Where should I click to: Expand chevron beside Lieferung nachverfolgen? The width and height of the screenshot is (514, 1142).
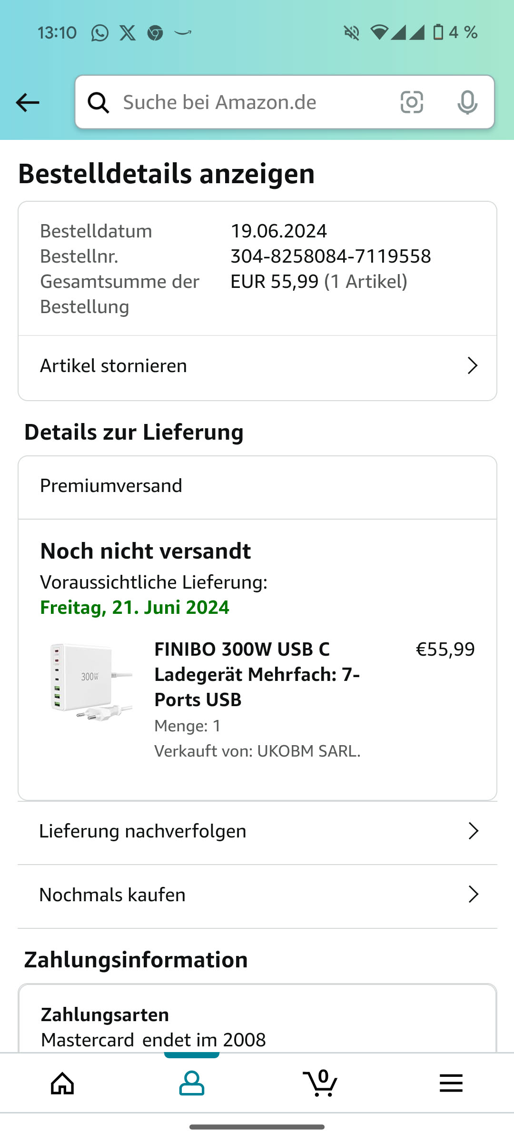point(473,831)
